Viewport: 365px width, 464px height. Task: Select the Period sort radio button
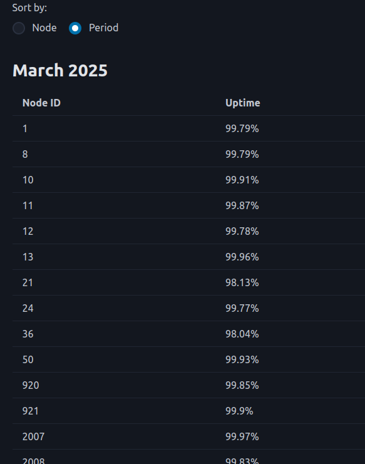[75, 28]
